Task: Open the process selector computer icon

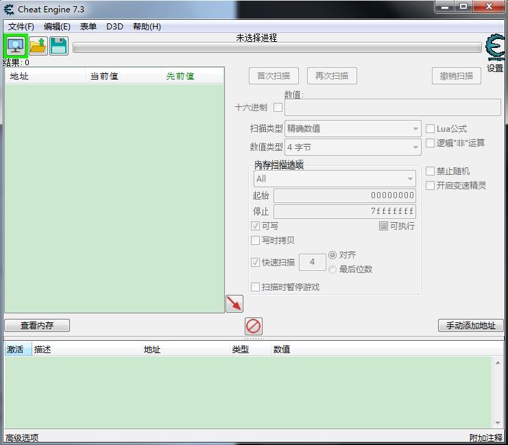Action: click(16, 46)
